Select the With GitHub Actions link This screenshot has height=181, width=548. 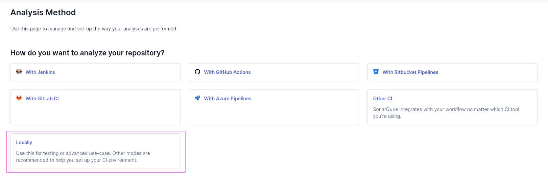(227, 72)
